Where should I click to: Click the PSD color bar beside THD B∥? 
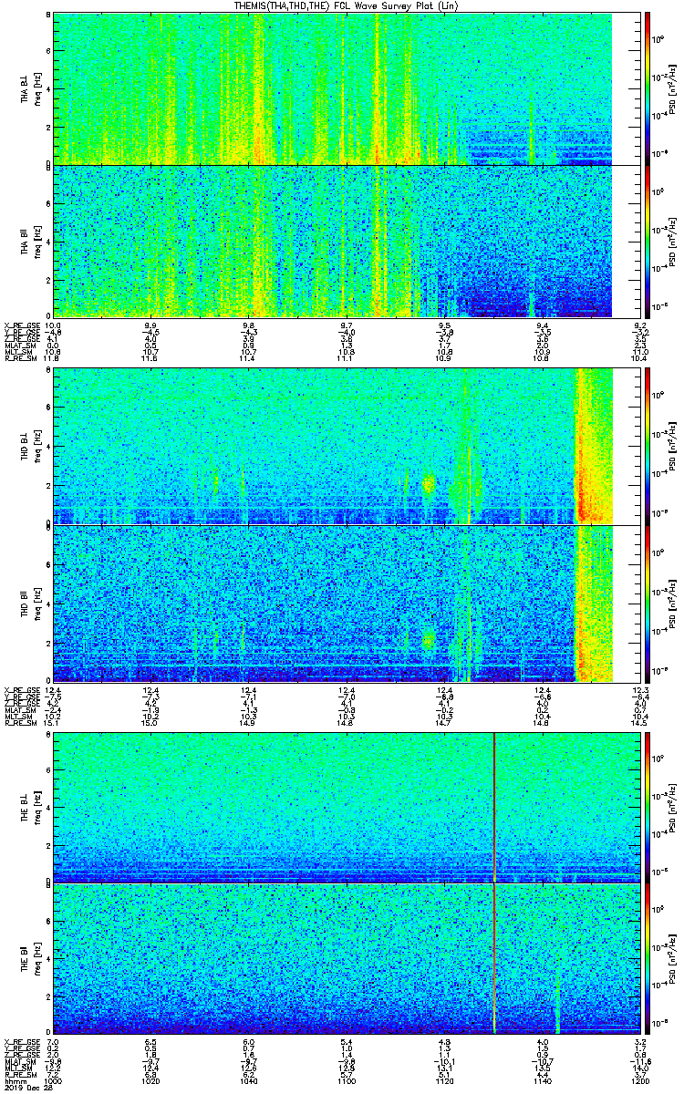coord(648,604)
